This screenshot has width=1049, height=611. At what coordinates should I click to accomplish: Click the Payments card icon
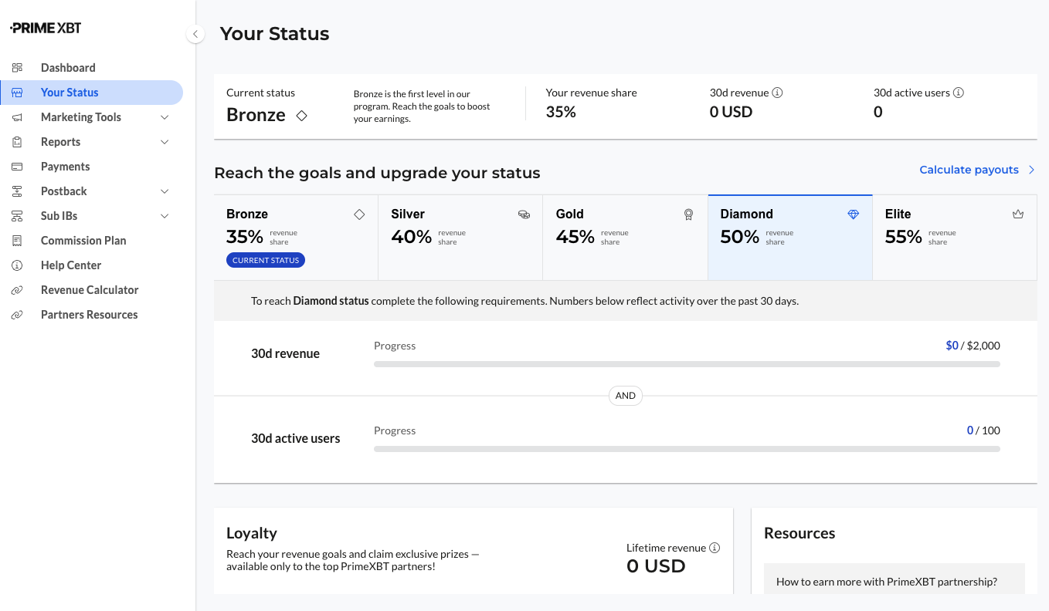[17, 167]
